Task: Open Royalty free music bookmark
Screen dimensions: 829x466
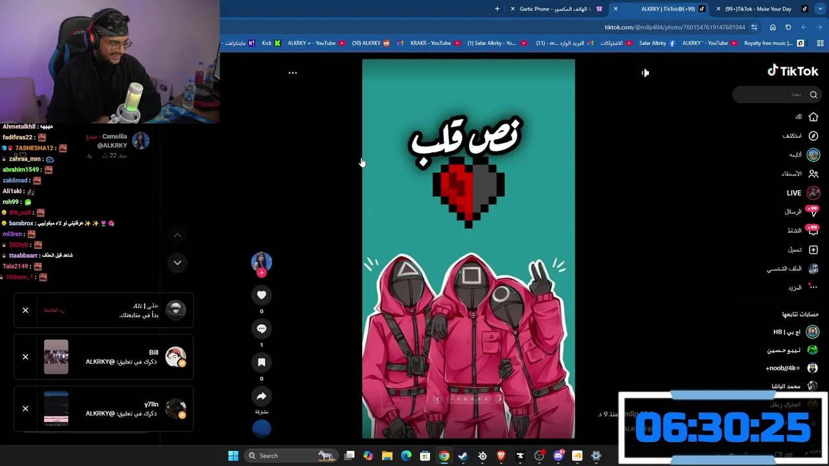Action: coord(773,43)
